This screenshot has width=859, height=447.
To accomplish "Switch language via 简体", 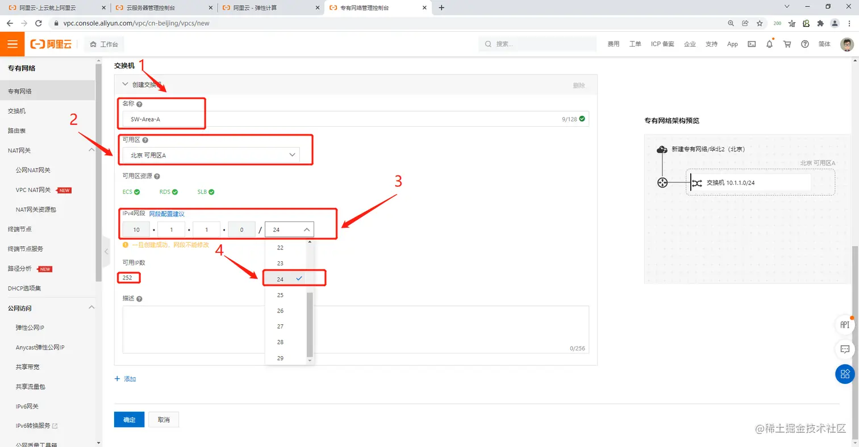I will (x=824, y=44).
